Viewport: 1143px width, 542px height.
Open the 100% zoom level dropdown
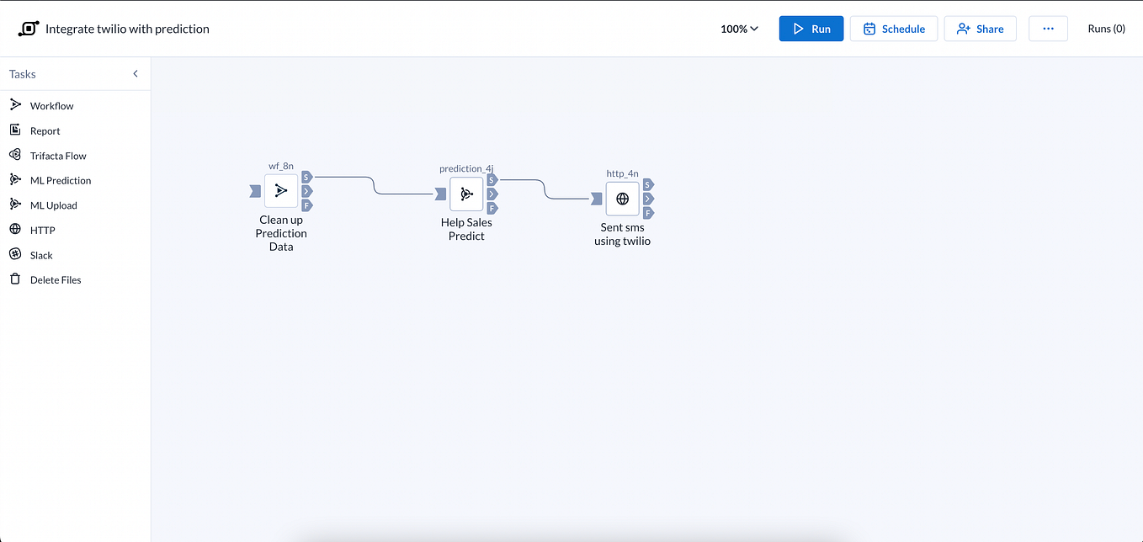738,28
